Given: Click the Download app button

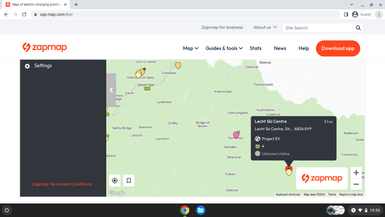Looking at the screenshot, I should pyautogui.click(x=338, y=49).
